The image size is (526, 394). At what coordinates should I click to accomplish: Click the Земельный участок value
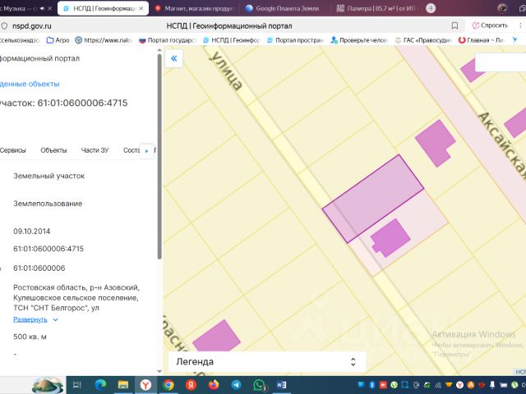(49, 176)
